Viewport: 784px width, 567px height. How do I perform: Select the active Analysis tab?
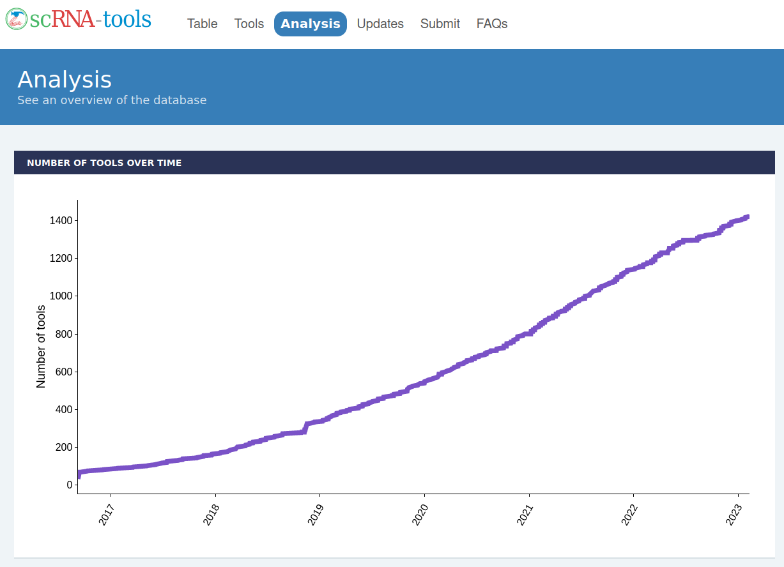pos(311,24)
